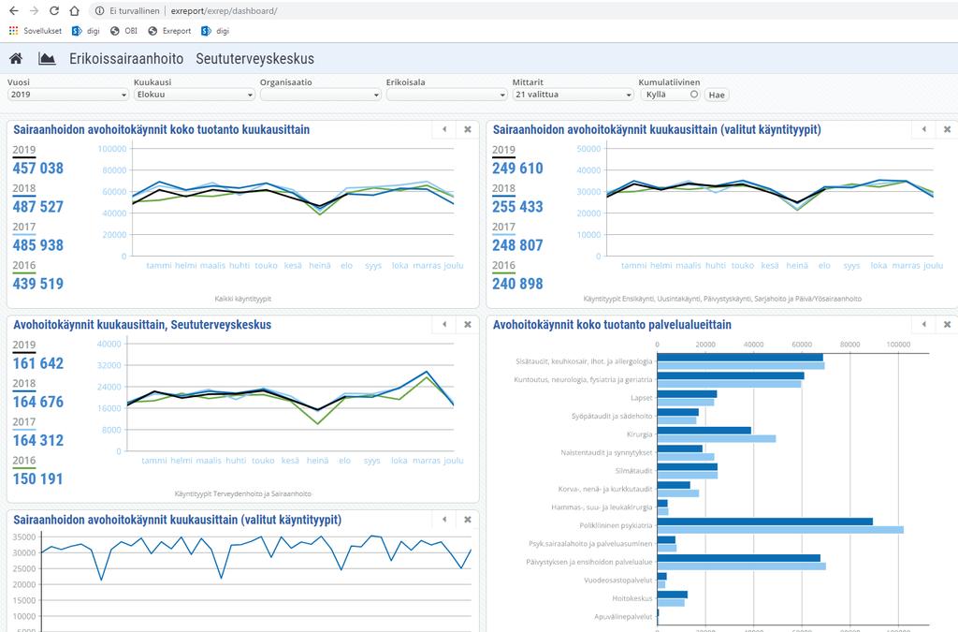958x632 pixels.
Task: Open the Vuosi dropdown showing 2019
Action: click(x=67, y=95)
